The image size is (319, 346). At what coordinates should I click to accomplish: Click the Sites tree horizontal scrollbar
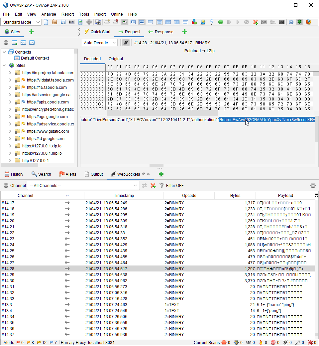tap(20, 165)
